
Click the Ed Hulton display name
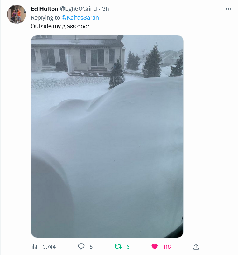45,9
